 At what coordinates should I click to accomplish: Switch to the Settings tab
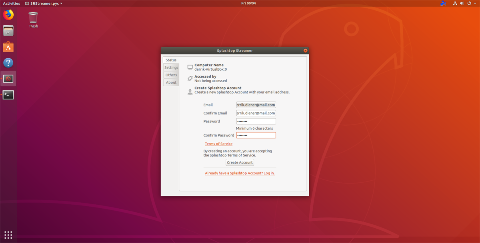tap(171, 67)
